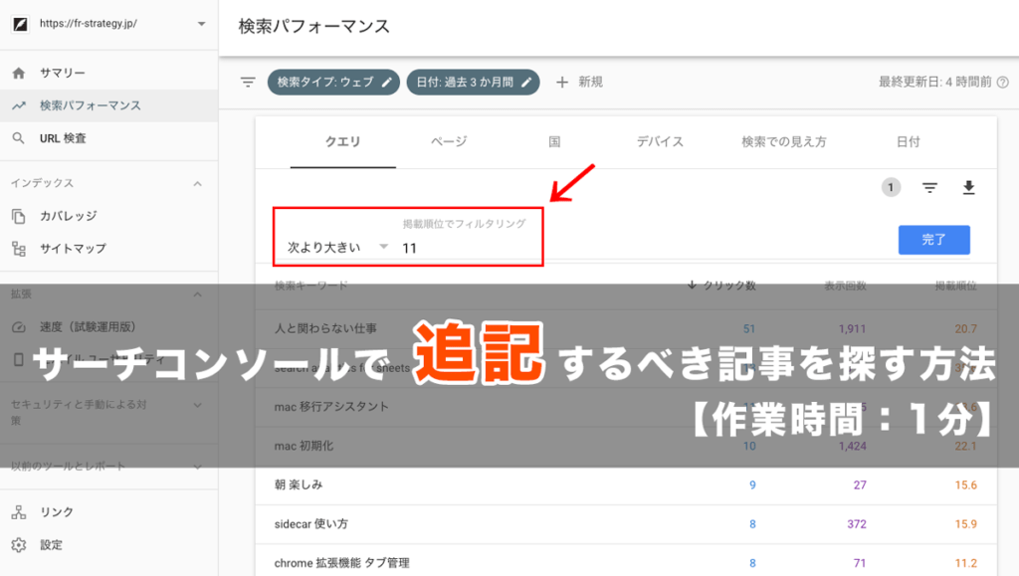Click impressions value 27

pyautogui.click(x=860, y=485)
